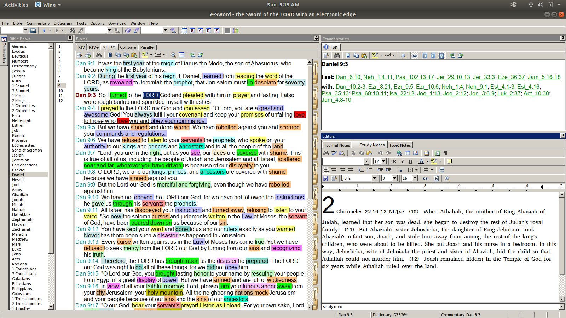Toggle Bold formatting in the editor

[394, 161]
